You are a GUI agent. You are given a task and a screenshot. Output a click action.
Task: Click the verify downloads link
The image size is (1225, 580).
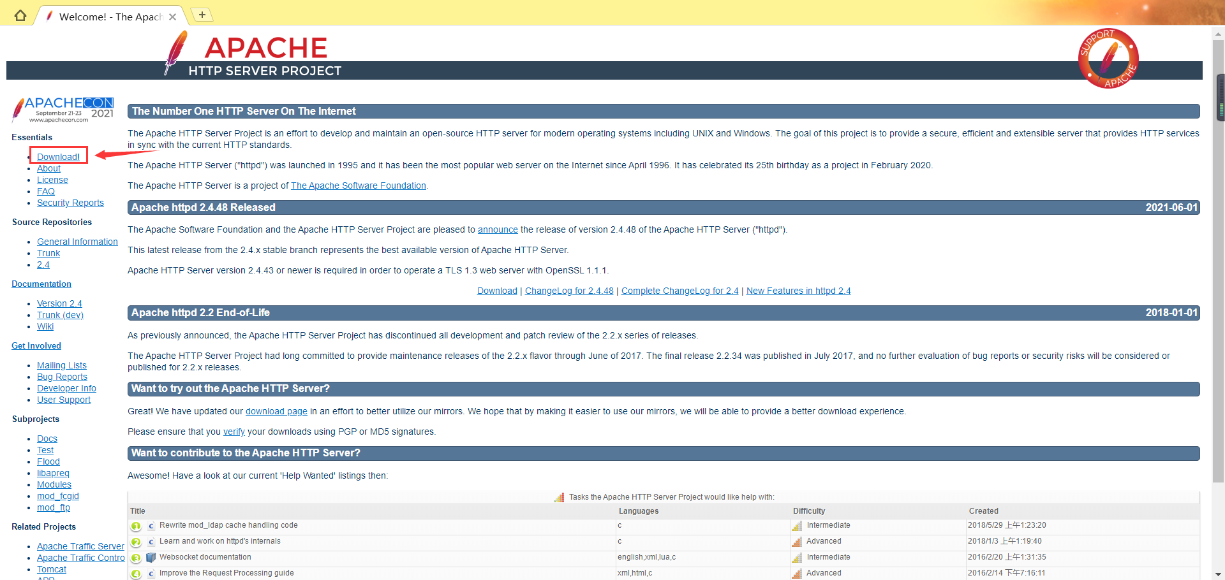click(234, 431)
